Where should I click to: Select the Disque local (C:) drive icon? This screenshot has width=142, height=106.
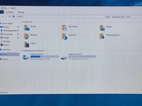tap(26, 57)
